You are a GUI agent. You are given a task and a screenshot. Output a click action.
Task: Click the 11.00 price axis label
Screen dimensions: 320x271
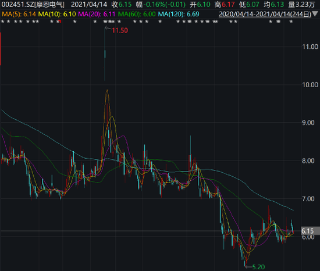tap(310, 47)
